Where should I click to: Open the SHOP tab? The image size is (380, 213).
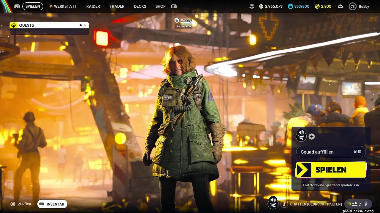pos(161,6)
